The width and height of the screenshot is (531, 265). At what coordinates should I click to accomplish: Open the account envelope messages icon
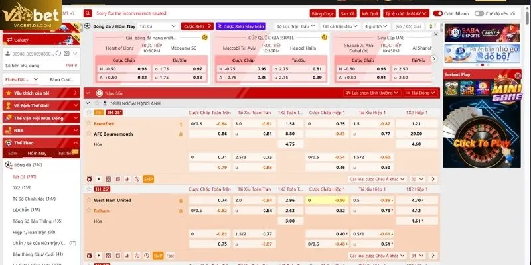click(67, 54)
